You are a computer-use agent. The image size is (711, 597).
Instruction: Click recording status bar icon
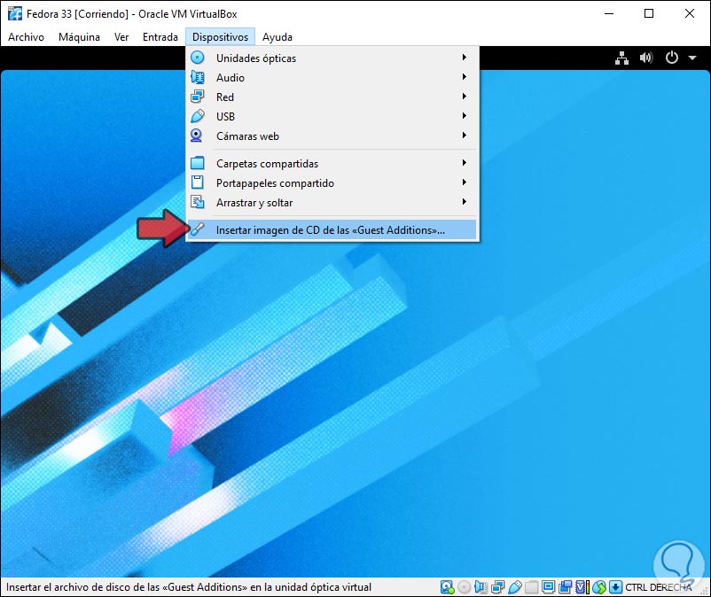(x=566, y=587)
